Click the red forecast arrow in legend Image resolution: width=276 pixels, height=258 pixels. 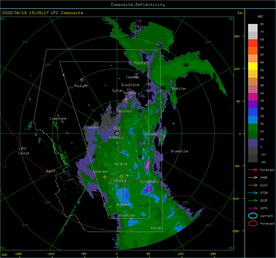(x=253, y=170)
